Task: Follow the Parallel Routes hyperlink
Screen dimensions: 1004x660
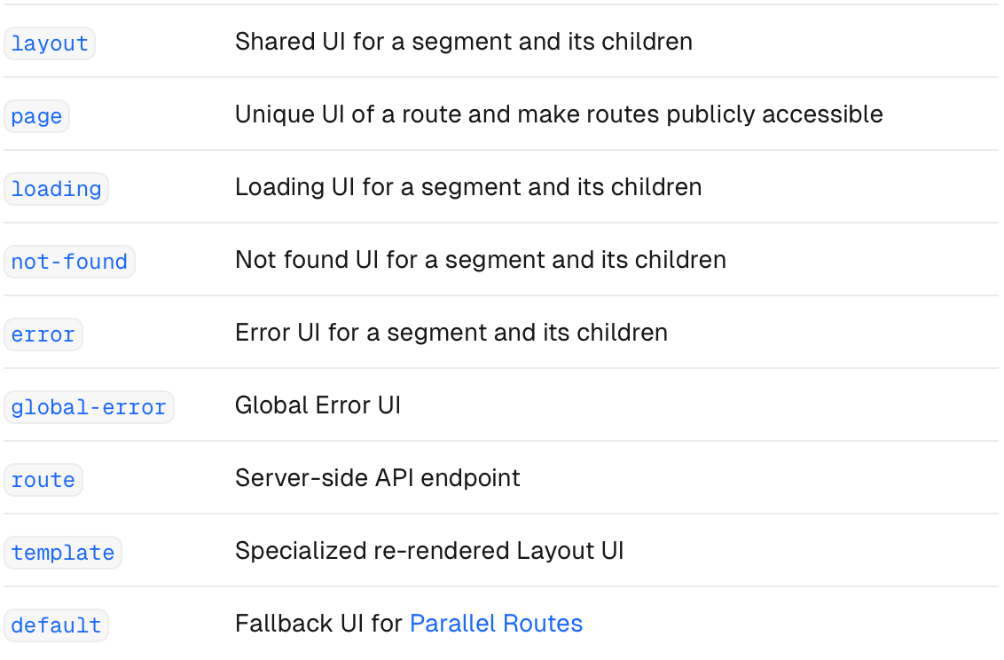Action: (496, 624)
